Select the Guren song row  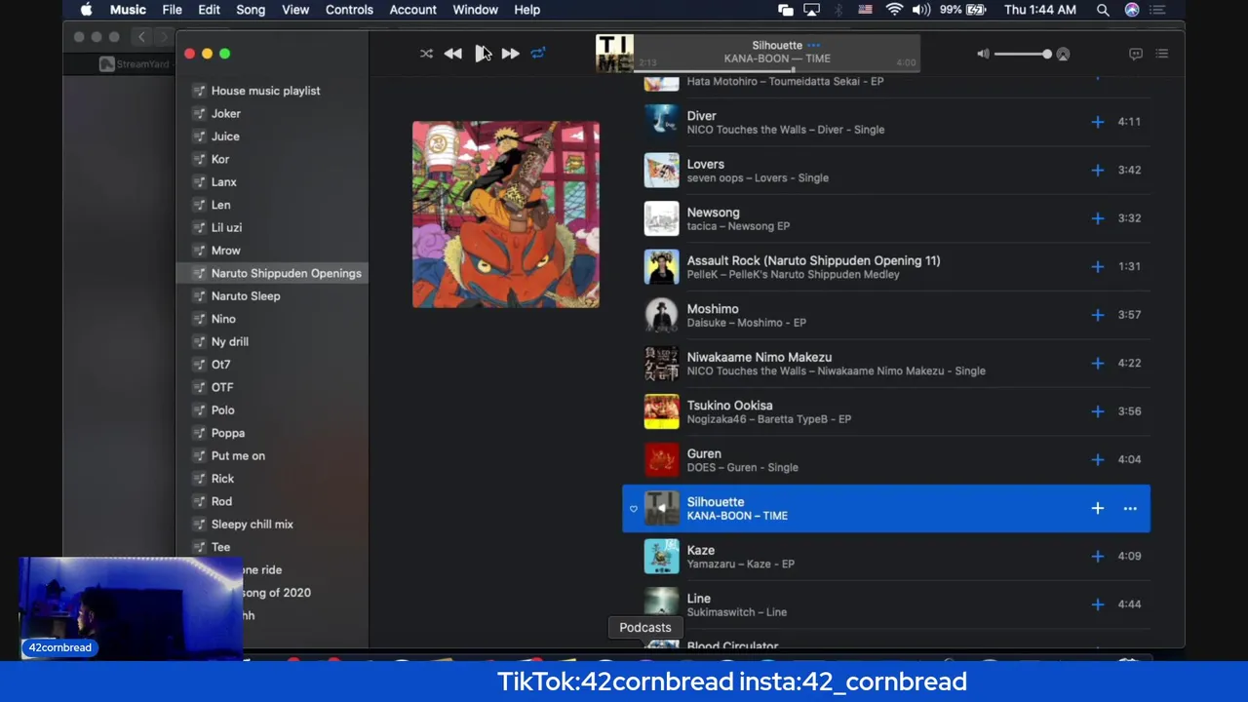(x=886, y=459)
